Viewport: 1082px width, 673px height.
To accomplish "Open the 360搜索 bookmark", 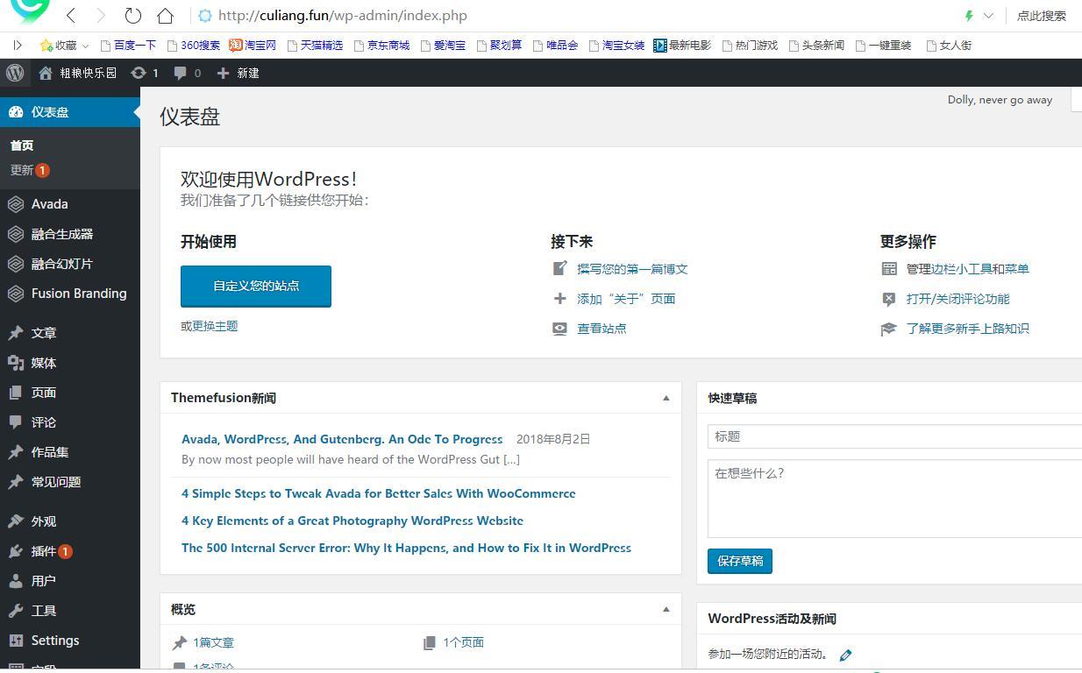I will tap(193, 45).
